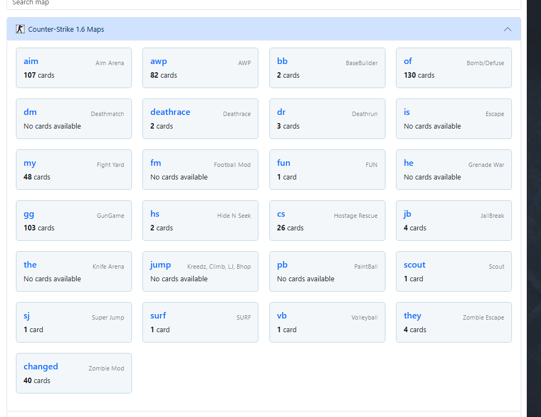Click the gg GunGame category
The width and height of the screenshot is (541, 417).
[x=73, y=221]
